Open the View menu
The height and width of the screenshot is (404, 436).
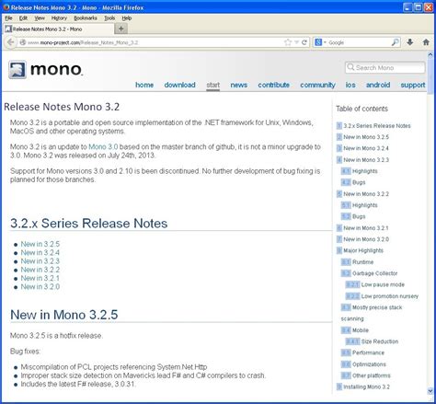click(x=40, y=18)
